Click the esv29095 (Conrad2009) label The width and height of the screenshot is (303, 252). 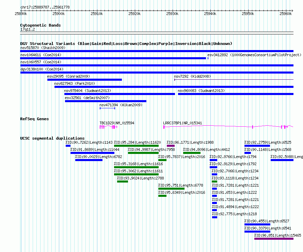[x=68, y=76]
